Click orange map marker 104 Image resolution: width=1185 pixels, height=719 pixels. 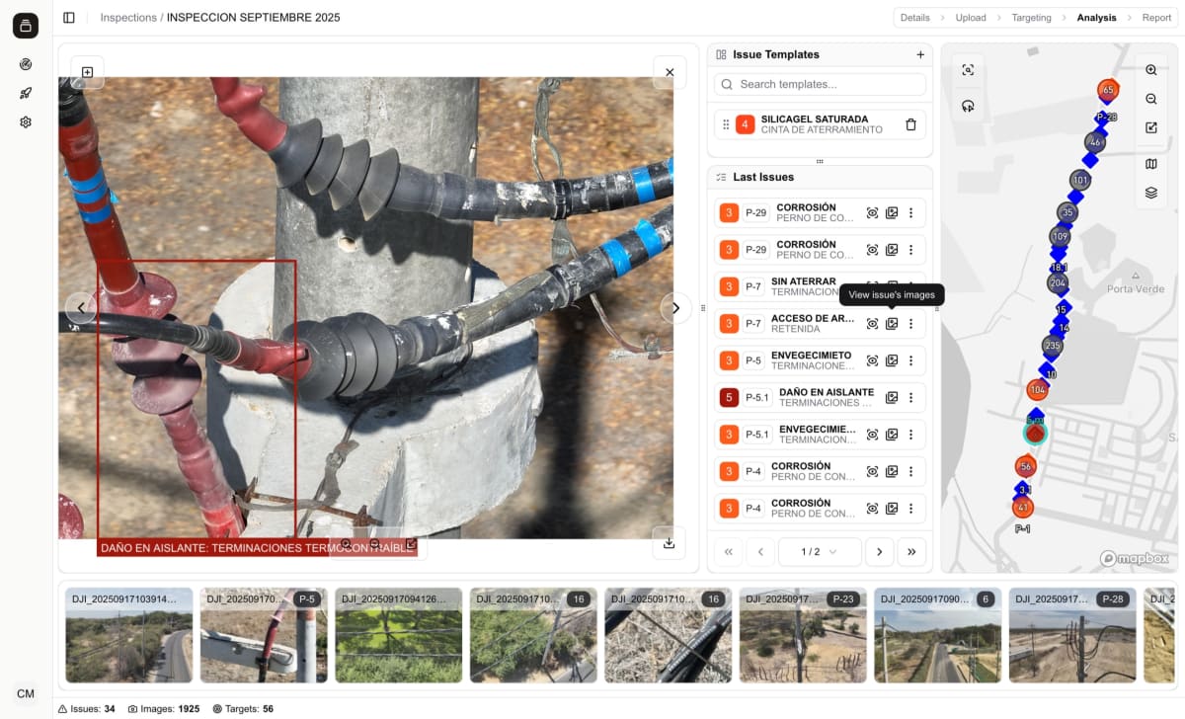1037,389
